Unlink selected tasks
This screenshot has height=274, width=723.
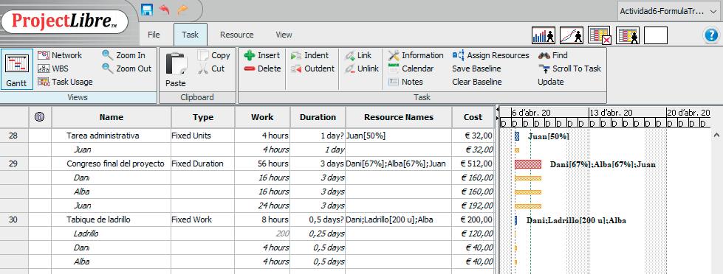click(362, 68)
